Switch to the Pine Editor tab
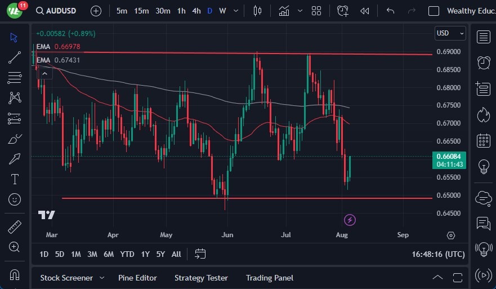Screen dimensions: 496x289 137,278
